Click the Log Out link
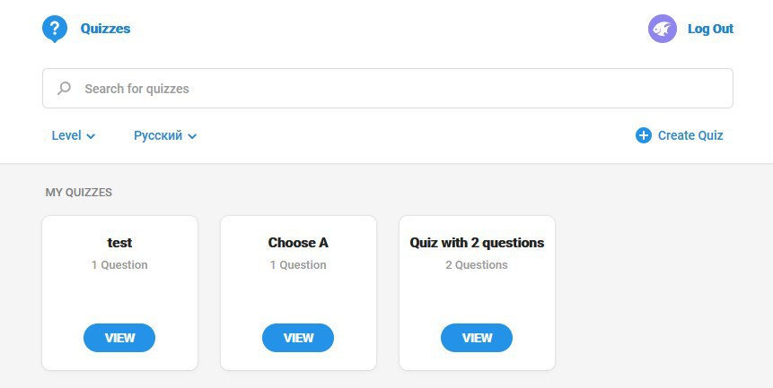 (x=710, y=29)
